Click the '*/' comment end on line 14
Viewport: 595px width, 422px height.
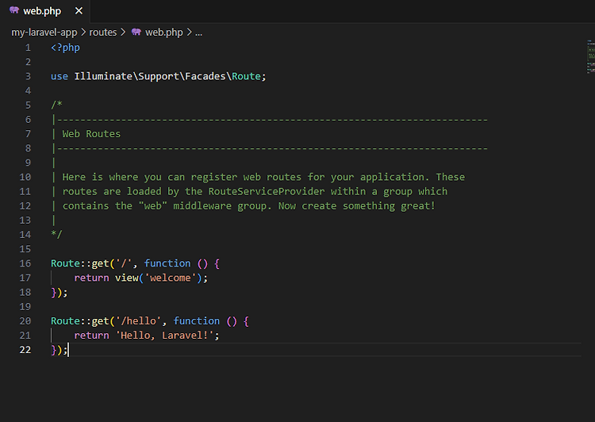point(56,235)
